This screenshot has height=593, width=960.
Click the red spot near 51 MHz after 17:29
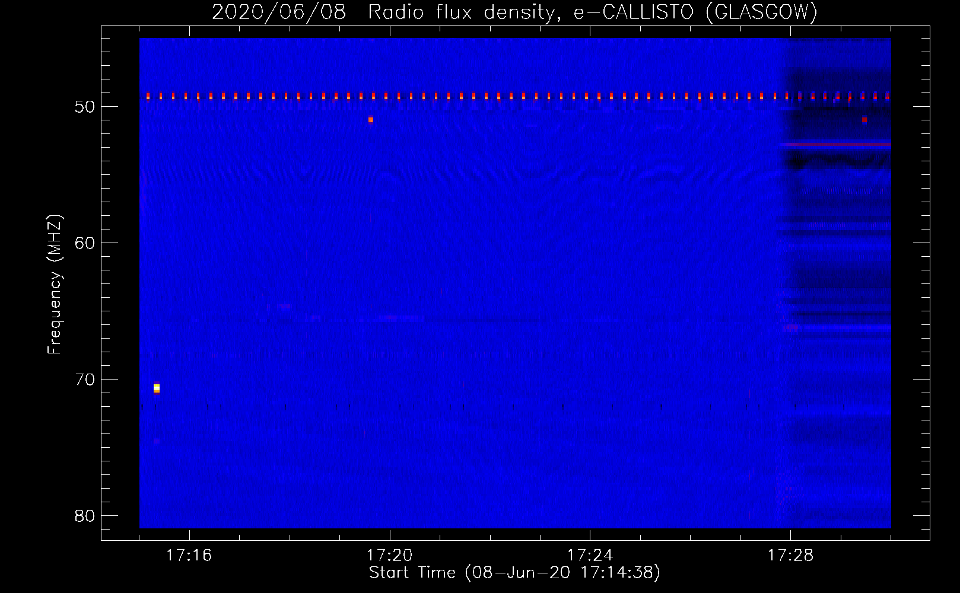point(864,120)
